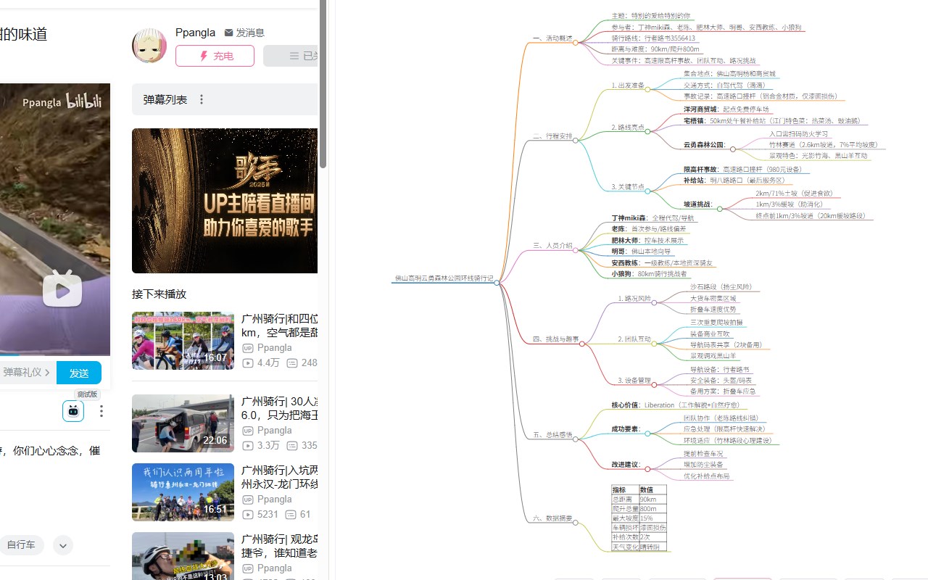928x580 pixels.
Task: Open the video thumbnail with duration 16:07
Action: pyautogui.click(x=183, y=341)
